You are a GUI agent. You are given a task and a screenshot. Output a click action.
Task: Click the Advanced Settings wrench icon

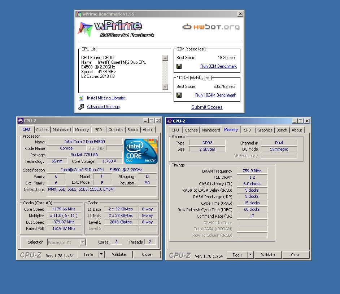click(81, 107)
